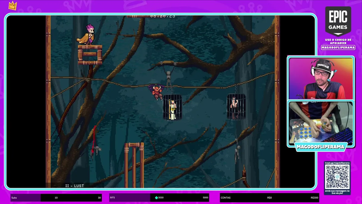Click the cage with the dark-haired prisoner
This screenshot has height=204, width=362.
(x=236, y=107)
